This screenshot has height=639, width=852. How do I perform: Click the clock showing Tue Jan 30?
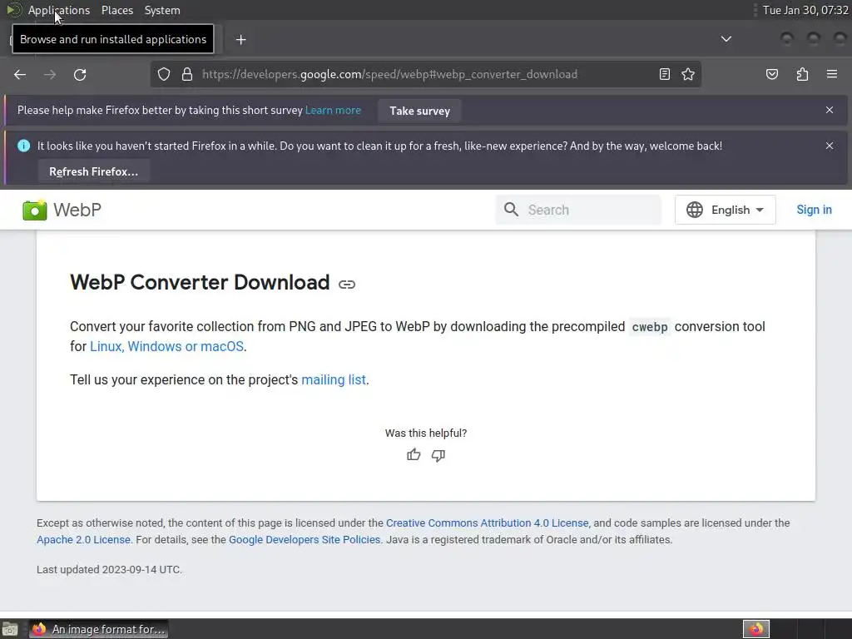click(805, 10)
